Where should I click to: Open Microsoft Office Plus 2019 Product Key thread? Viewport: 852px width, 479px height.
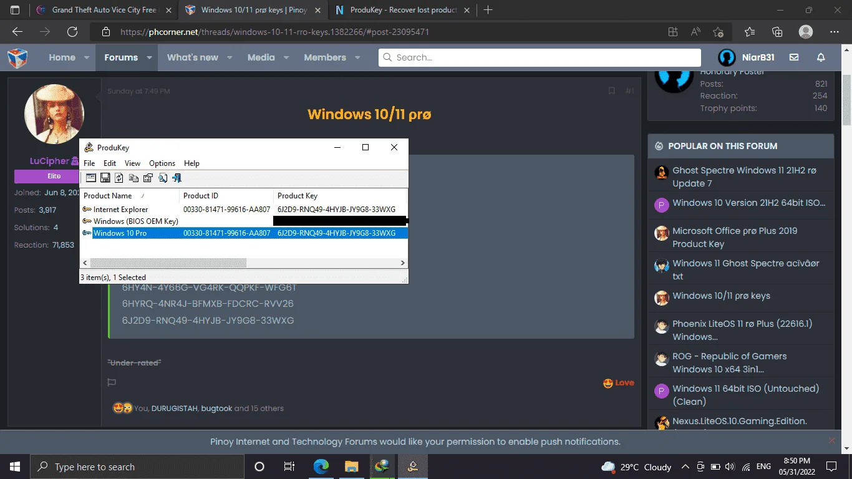pos(735,237)
